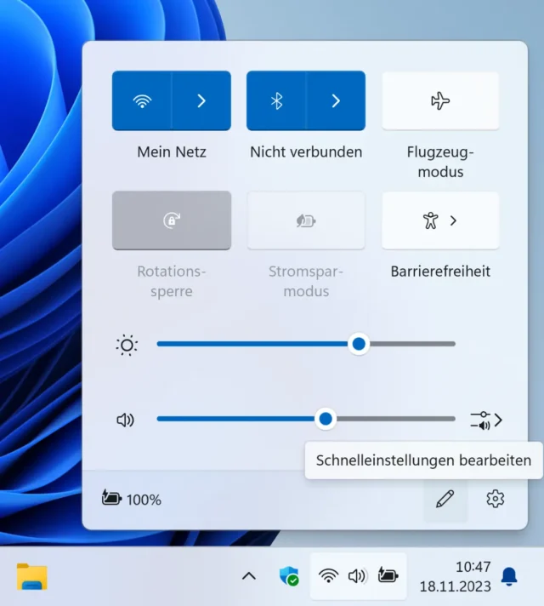544x606 pixels.
Task: Click the Stromsparmodus battery saver tile
Action: (x=306, y=220)
